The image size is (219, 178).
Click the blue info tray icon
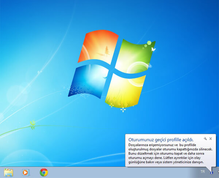click(x=211, y=173)
